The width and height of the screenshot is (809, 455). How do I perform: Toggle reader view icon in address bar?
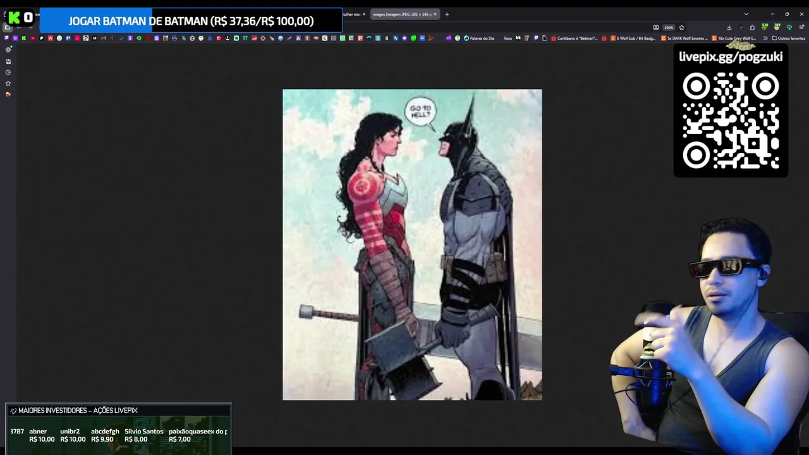pos(656,27)
